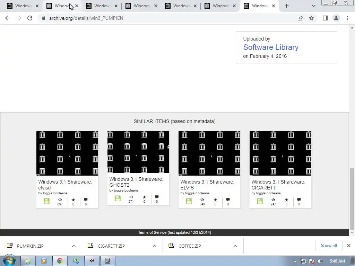Expand options for COFFEE.ZIP download

(235, 246)
